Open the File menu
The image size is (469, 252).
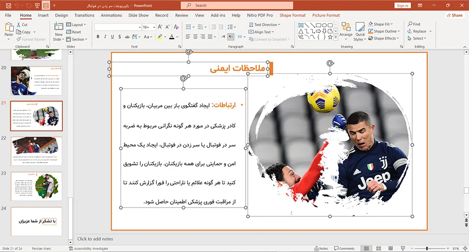point(8,15)
